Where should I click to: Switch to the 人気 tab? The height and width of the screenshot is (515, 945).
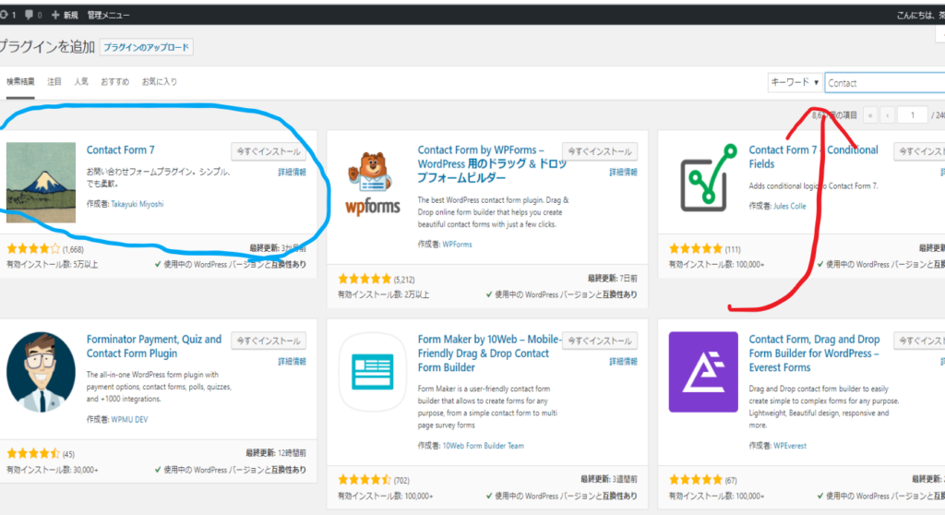pos(81,81)
